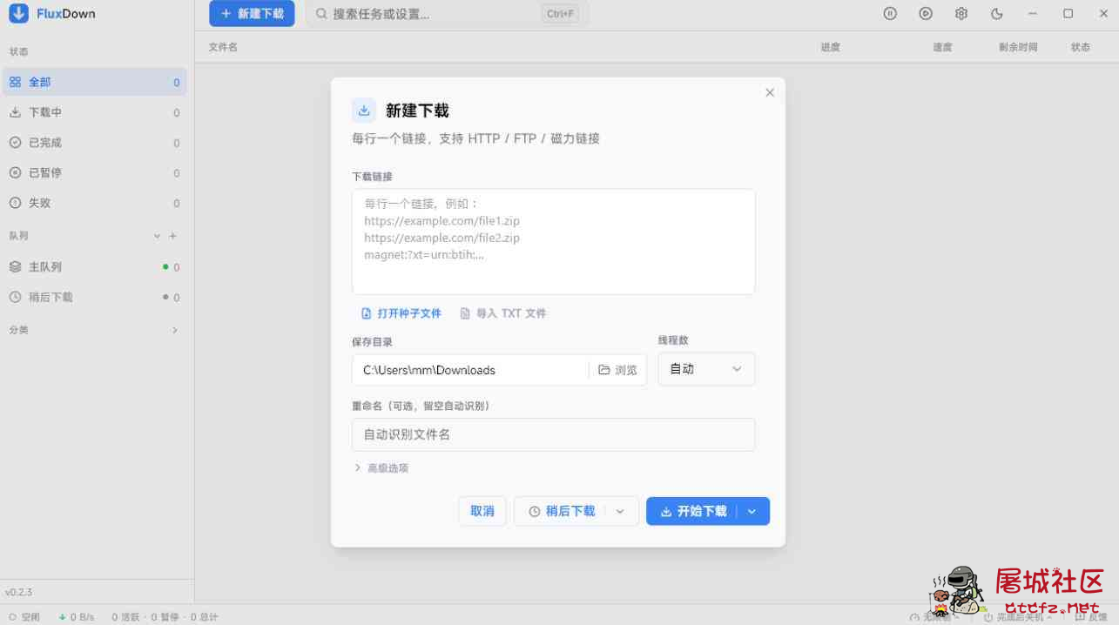This screenshot has width=1119, height=625.
Task: Click 导入 TXT 文件 link
Action: coord(503,313)
